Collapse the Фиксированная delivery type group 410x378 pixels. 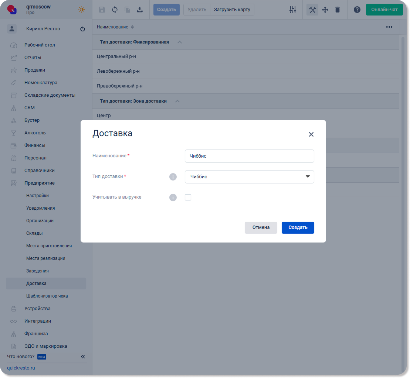click(x=180, y=42)
